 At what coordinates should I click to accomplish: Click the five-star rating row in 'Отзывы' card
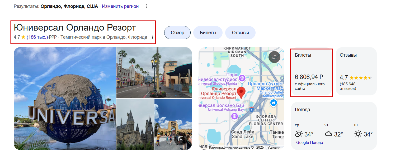(x=361, y=78)
